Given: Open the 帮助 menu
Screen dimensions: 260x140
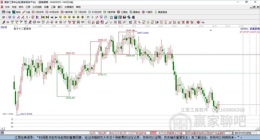Looking at the screenshot, I should pos(78,7).
